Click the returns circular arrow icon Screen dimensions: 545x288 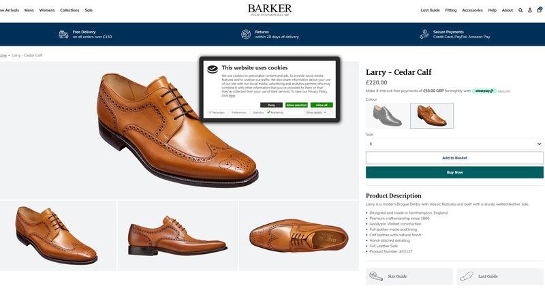point(246,34)
